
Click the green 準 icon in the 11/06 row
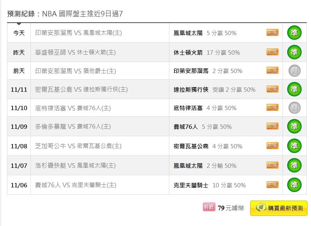coord(294,185)
